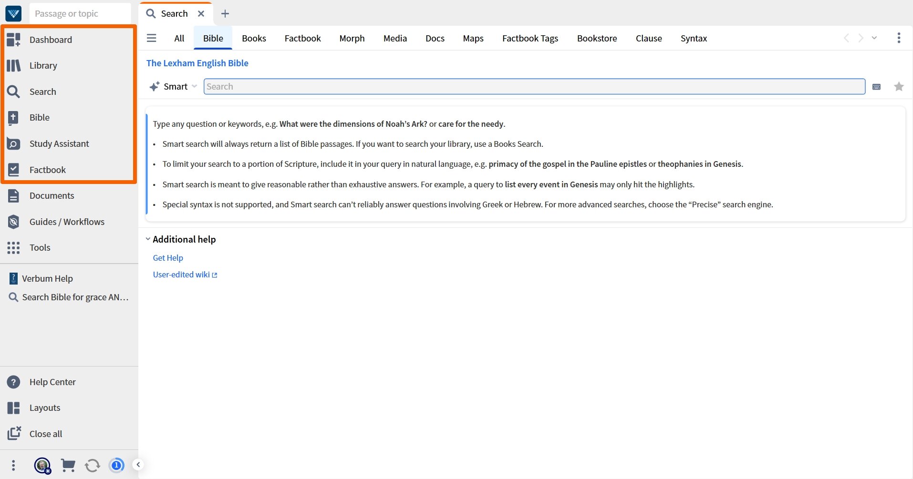Click the sync refresh icon
The width and height of the screenshot is (913, 479).
coord(93,465)
